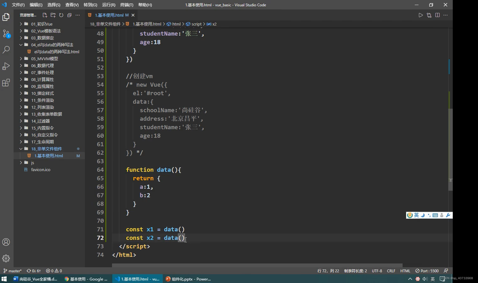Click html in the breadcrumb
478x283 pixels.
click(x=176, y=24)
